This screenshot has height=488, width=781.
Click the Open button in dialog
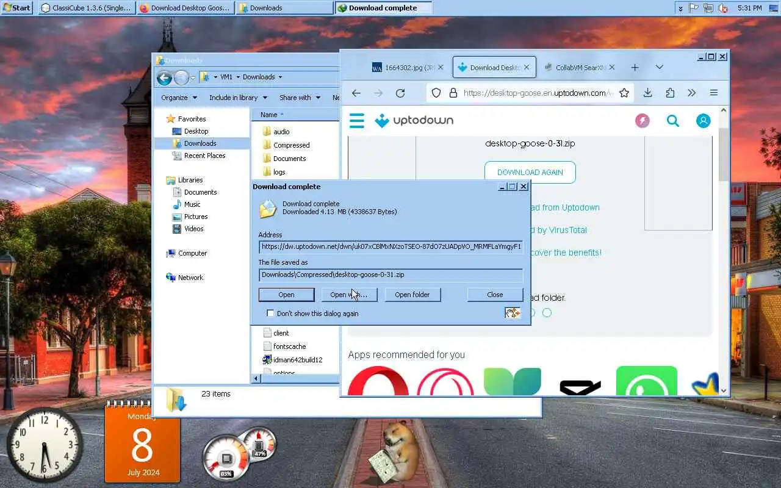point(286,295)
